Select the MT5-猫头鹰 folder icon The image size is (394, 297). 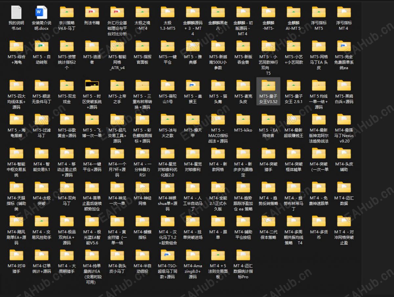click(x=218, y=85)
